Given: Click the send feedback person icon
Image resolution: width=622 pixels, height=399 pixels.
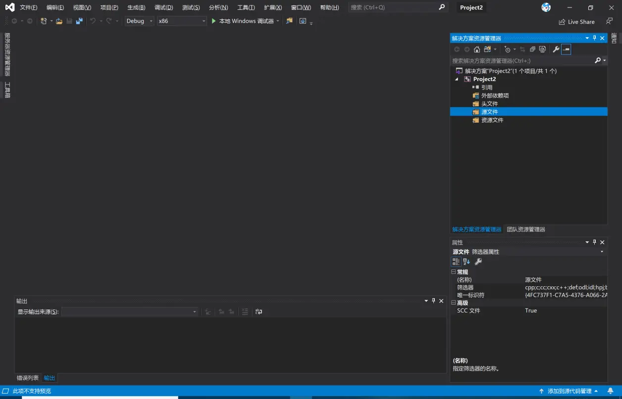Looking at the screenshot, I should click(609, 21).
